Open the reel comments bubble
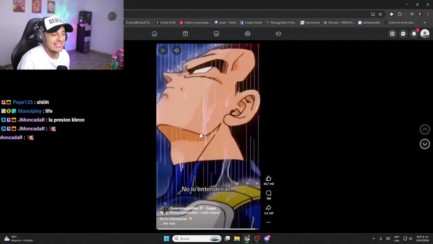The image size is (433, 244). click(x=269, y=193)
